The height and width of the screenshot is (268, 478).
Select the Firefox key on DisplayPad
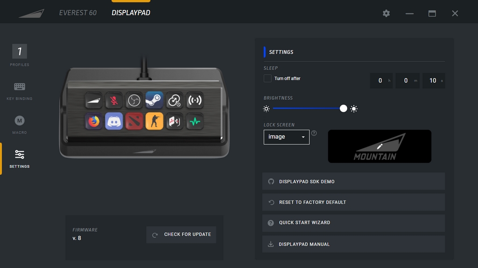click(x=93, y=121)
